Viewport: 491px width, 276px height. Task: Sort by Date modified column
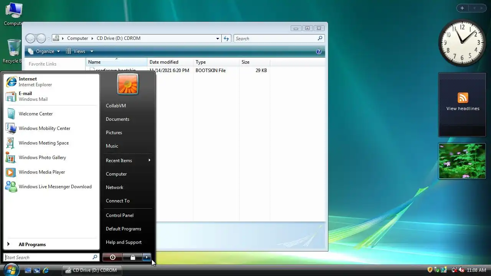click(170, 62)
